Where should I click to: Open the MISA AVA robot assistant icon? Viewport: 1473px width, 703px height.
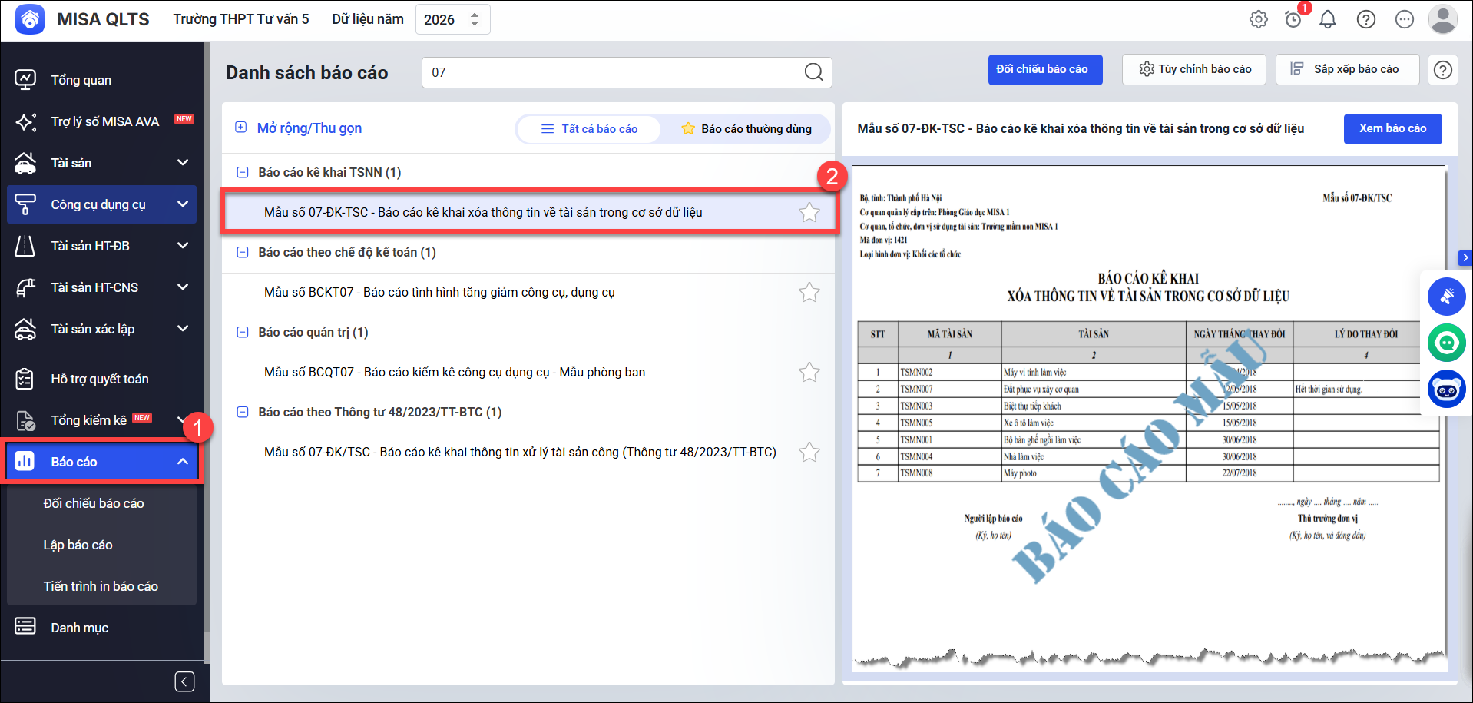click(x=1446, y=390)
